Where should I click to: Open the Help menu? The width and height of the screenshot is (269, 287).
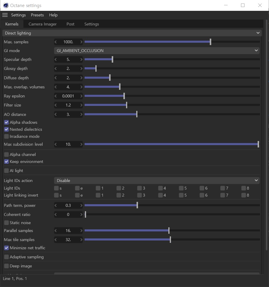53,15
